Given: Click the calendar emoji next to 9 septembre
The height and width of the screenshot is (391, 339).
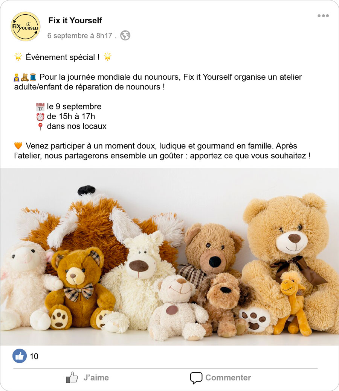Looking at the screenshot, I should 40,107.
